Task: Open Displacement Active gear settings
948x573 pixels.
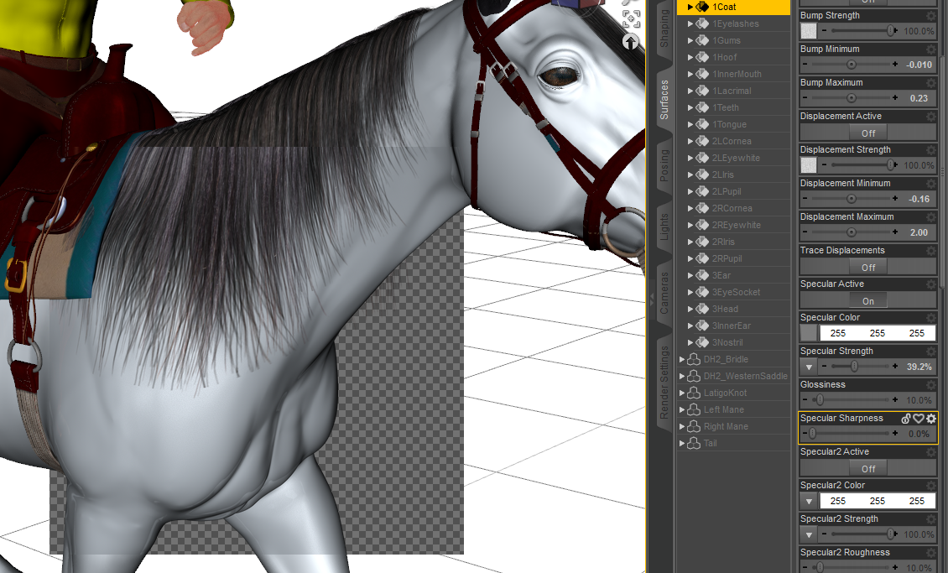Action: click(x=931, y=116)
